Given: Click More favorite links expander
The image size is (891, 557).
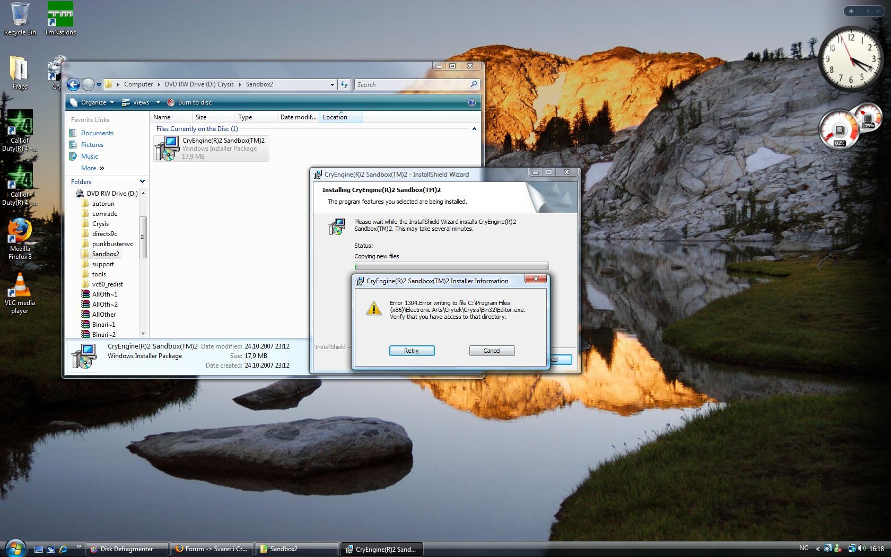Looking at the screenshot, I should point(93,168).
